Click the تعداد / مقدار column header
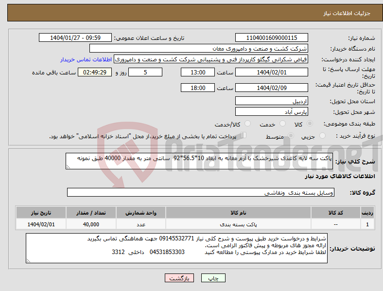Screen dimensions: 383x291 tap(91, 213)
